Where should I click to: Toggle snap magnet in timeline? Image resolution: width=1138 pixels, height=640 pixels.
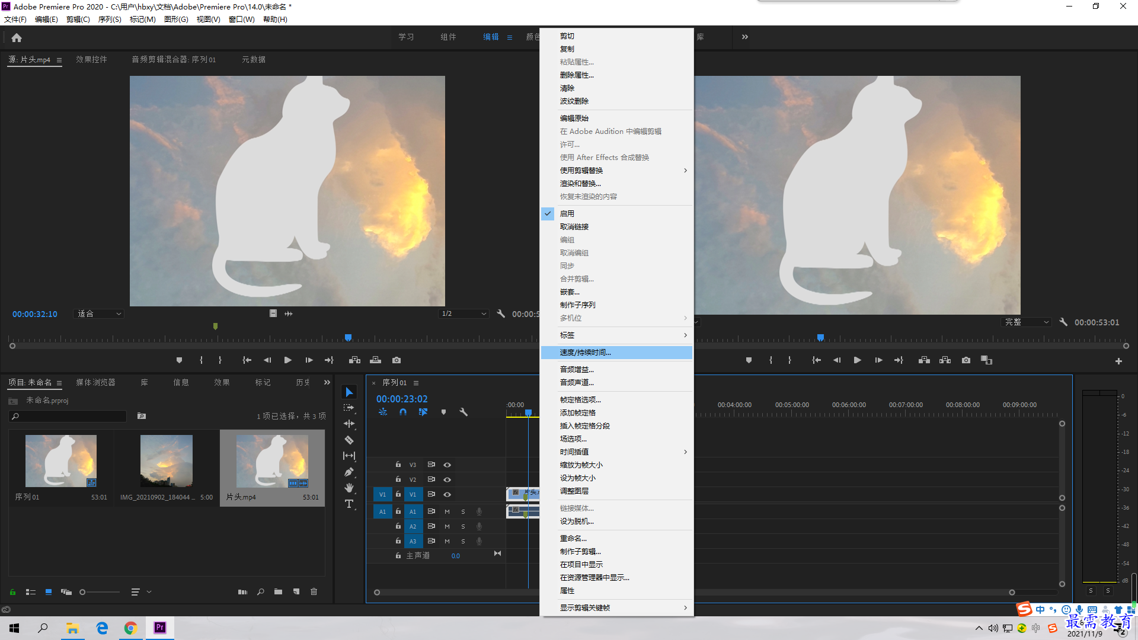403,412
